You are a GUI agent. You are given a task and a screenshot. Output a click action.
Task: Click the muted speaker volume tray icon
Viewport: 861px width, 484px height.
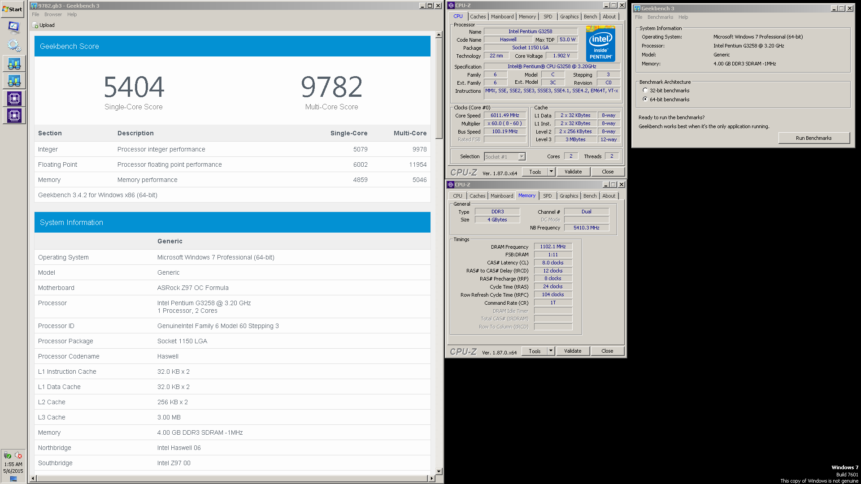(18, 455)
